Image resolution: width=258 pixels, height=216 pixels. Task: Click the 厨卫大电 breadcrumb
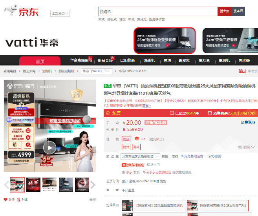tap(29, 71)
